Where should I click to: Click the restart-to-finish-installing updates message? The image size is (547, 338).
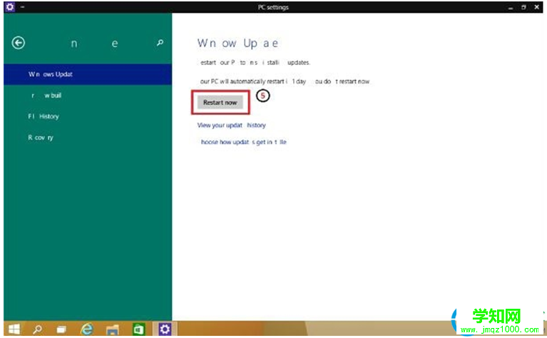pos(254,63)
